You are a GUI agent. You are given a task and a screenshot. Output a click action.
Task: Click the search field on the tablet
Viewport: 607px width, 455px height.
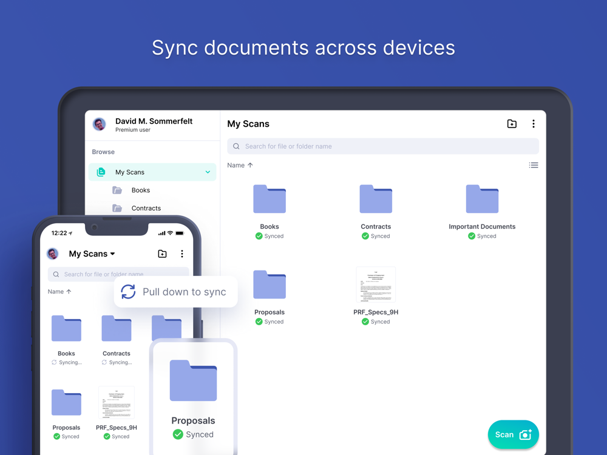(383, 146)
